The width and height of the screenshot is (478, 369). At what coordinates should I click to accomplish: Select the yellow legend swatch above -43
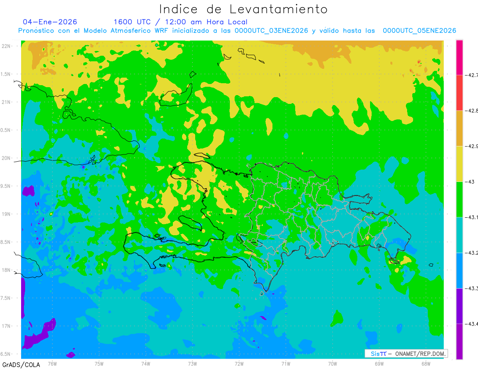click(x=459, y=164)
